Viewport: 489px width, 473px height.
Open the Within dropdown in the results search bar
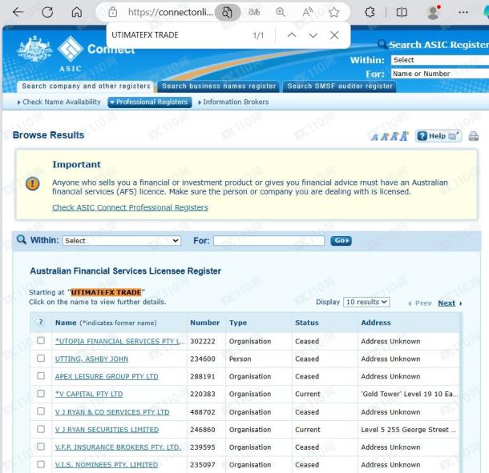[122, 240]
